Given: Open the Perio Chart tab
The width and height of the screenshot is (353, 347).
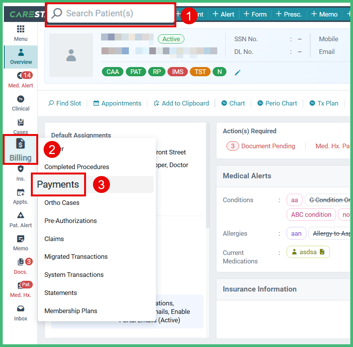Looking at the screenshot, I should (277, 103).
